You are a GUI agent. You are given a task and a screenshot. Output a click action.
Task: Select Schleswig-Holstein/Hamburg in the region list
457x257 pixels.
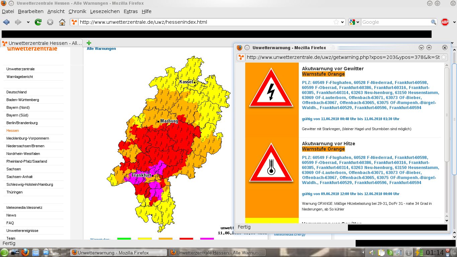point(30,184)
